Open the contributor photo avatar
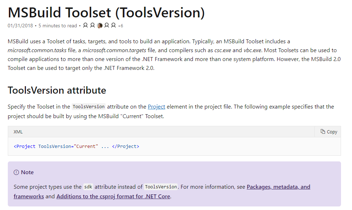The image size is (352, 210). (x=100, y=26)
